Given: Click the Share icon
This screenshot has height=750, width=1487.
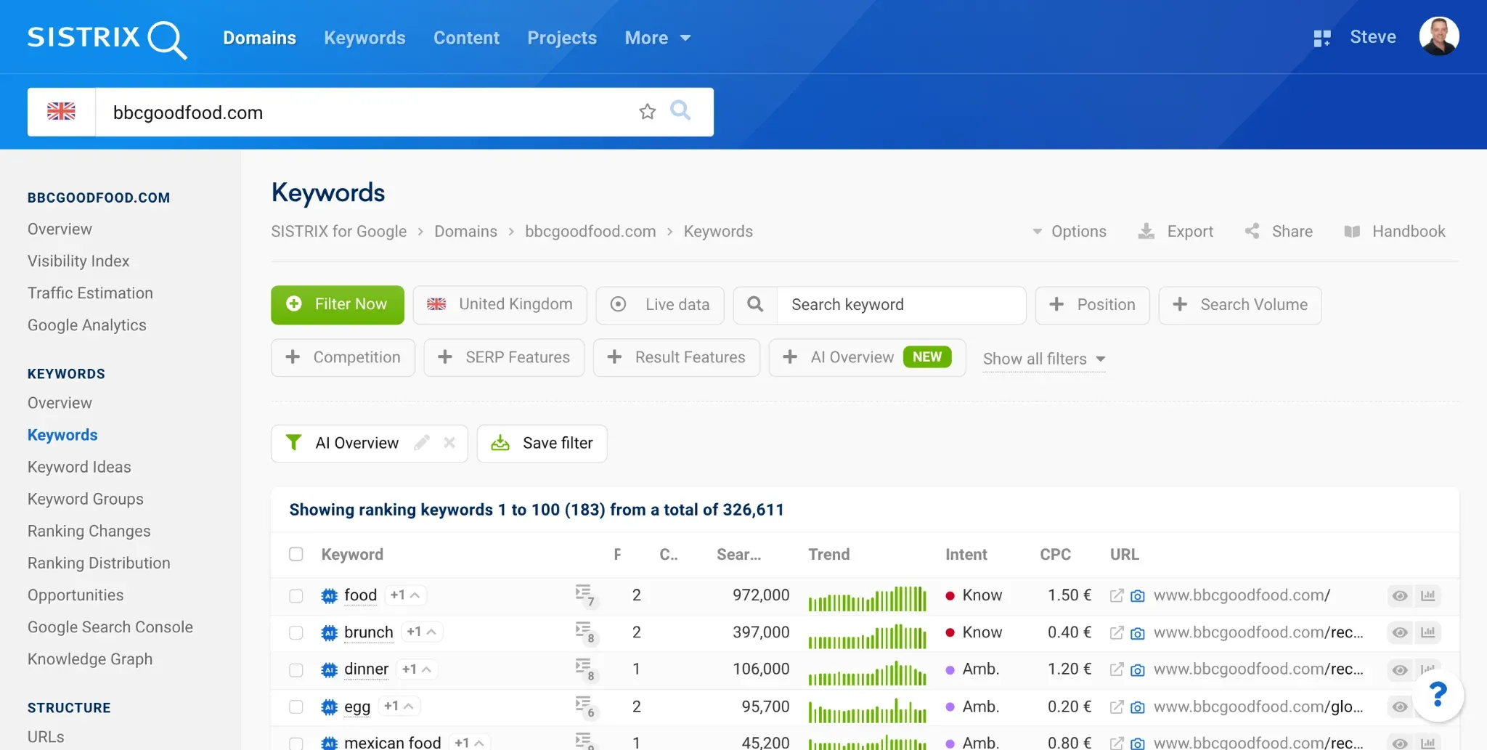Looking at the screenshot, I should coord(1252,231).
